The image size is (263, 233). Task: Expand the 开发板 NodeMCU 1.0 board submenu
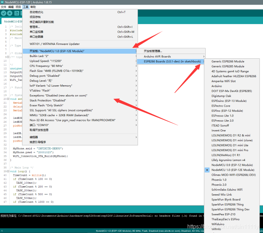[x=80, y=51]
